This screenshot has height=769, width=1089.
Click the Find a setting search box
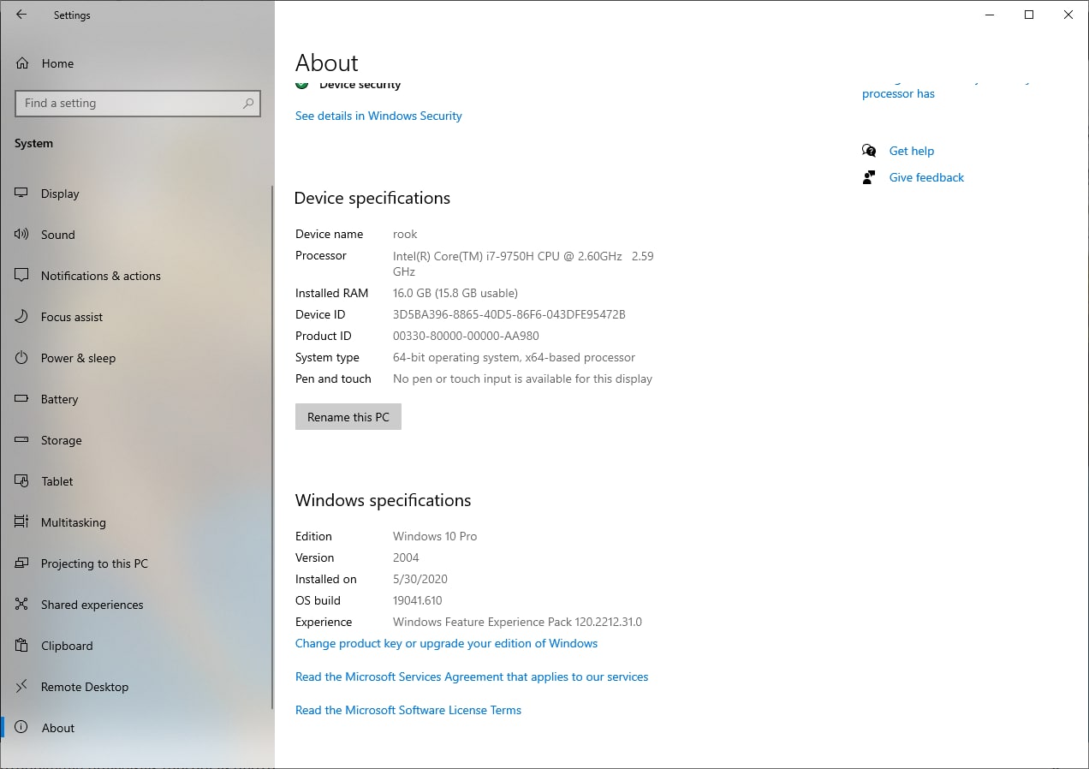pyautogui.click(x=138, y=103)
